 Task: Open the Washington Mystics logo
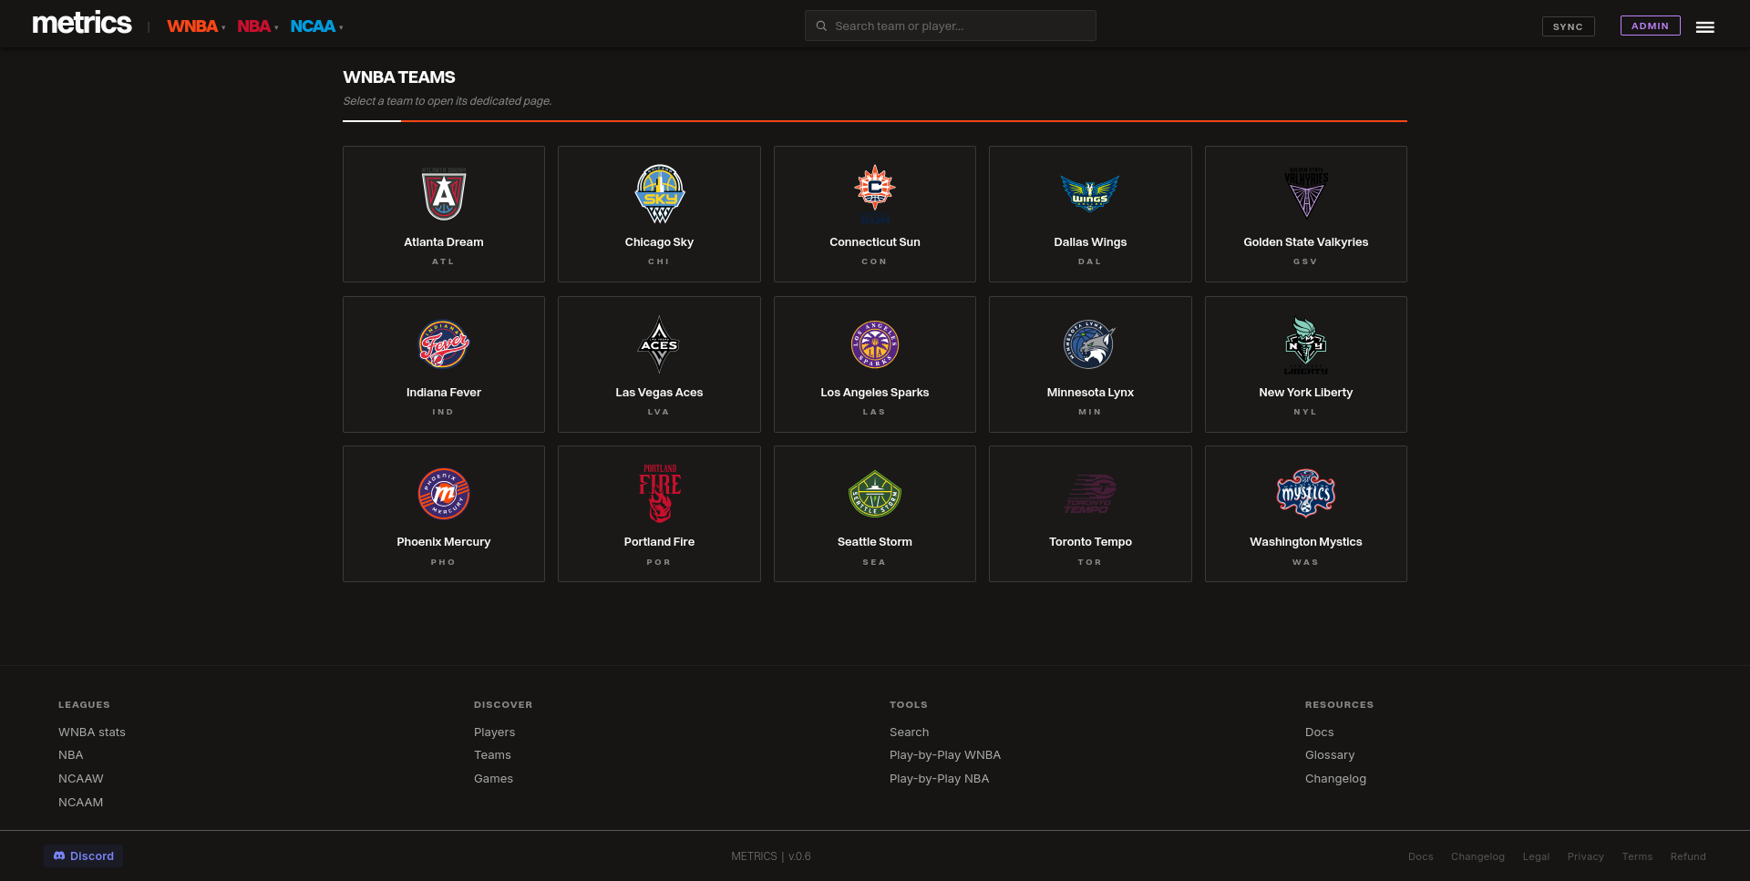(x=1306, y=494)
